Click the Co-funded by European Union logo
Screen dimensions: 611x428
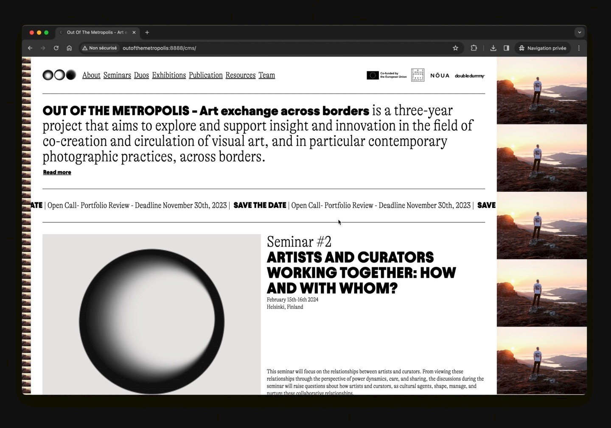pos(387,75)
